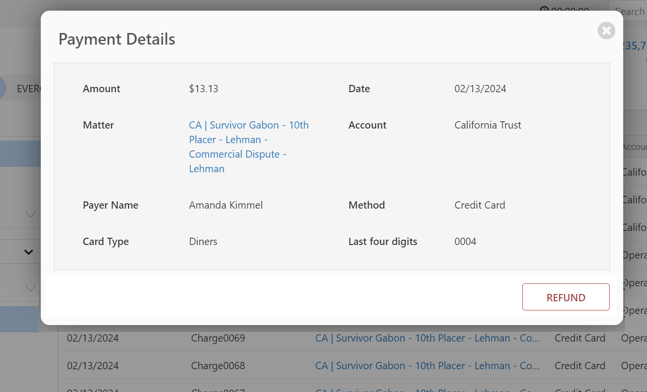Expand thin chevron below the bold chevron
The width and height of the screenshot is (647, 392).
pos(30,288)
